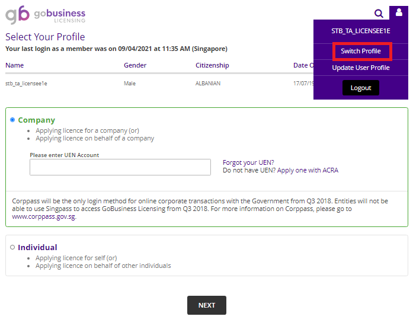The height and width of the screenshot is (326, 413).
Task: Visit the www.corppass.gov.sg link
Action: (44, 216)
